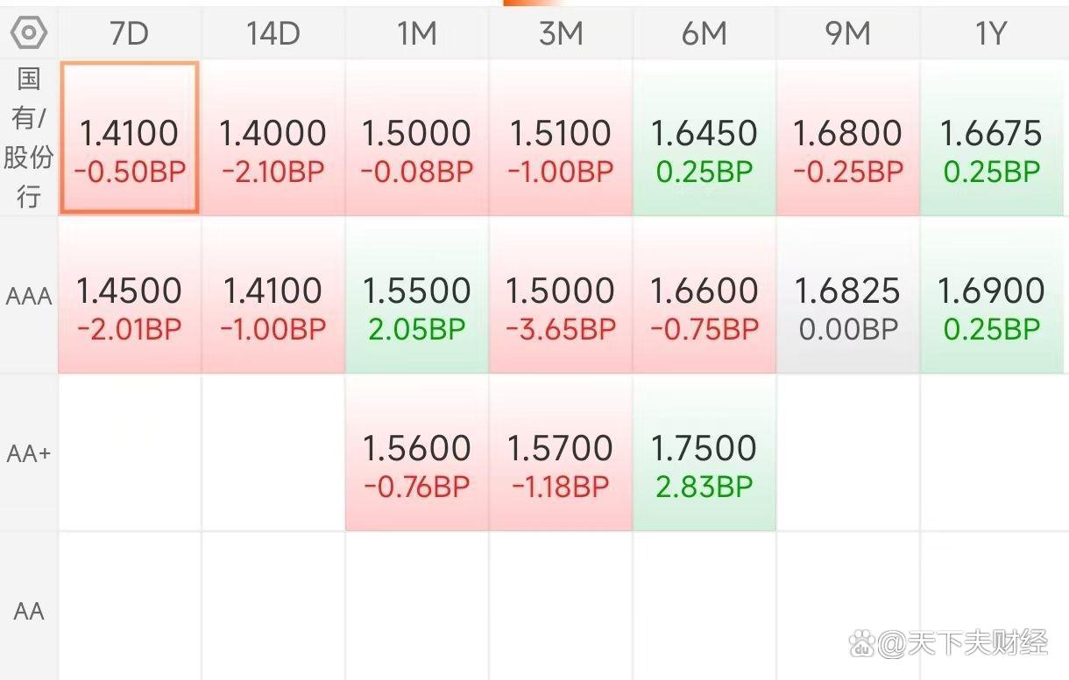Select the 国有/股份行 1Y 1.6675 cell
This screenshot has height=680, width=1069.
[992, 138]
